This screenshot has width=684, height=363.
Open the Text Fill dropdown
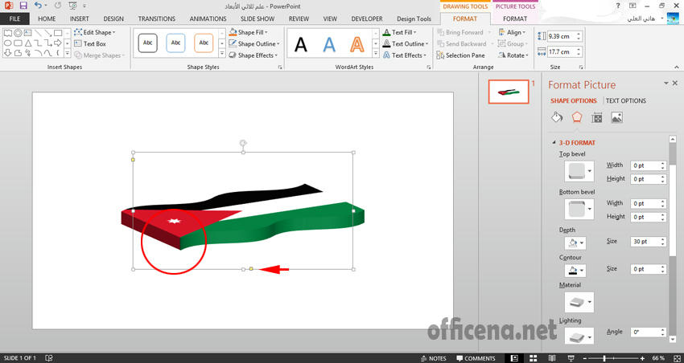click(400, 32)
